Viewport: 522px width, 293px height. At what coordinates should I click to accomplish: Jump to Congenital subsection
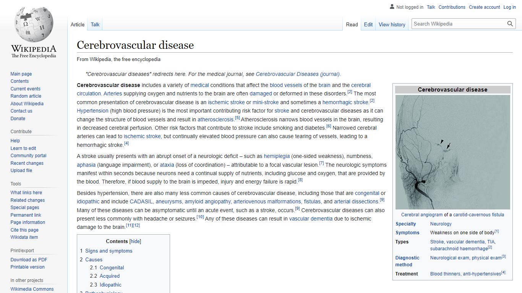(112, 268)
